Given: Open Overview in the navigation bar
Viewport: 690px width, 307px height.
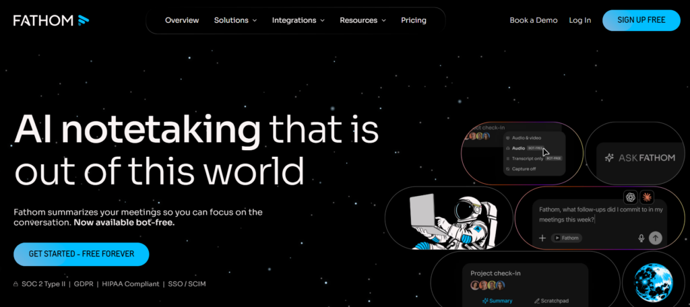Looking at the screenshot, I should click(x=182, y=20).
